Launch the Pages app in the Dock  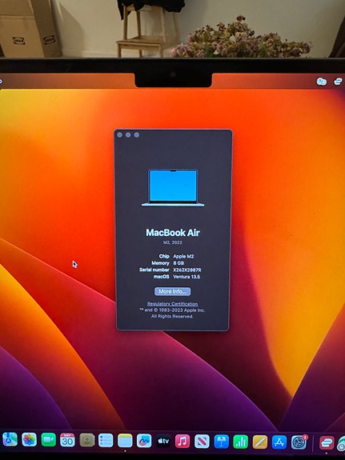(260, 442)
